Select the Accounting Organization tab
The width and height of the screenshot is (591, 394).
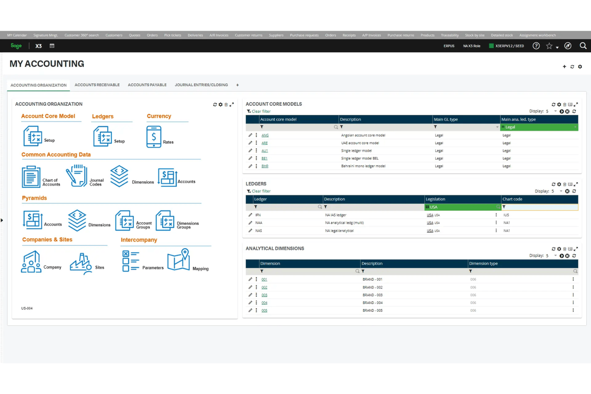[38, 85]
